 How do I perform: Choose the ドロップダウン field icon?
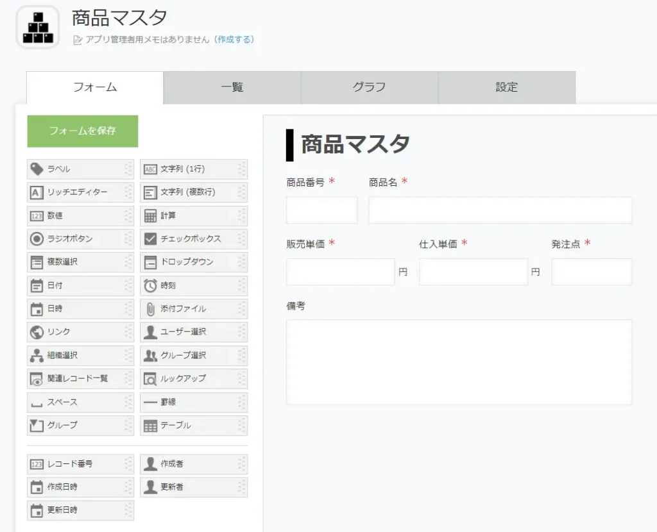click(x=150, y=262)
